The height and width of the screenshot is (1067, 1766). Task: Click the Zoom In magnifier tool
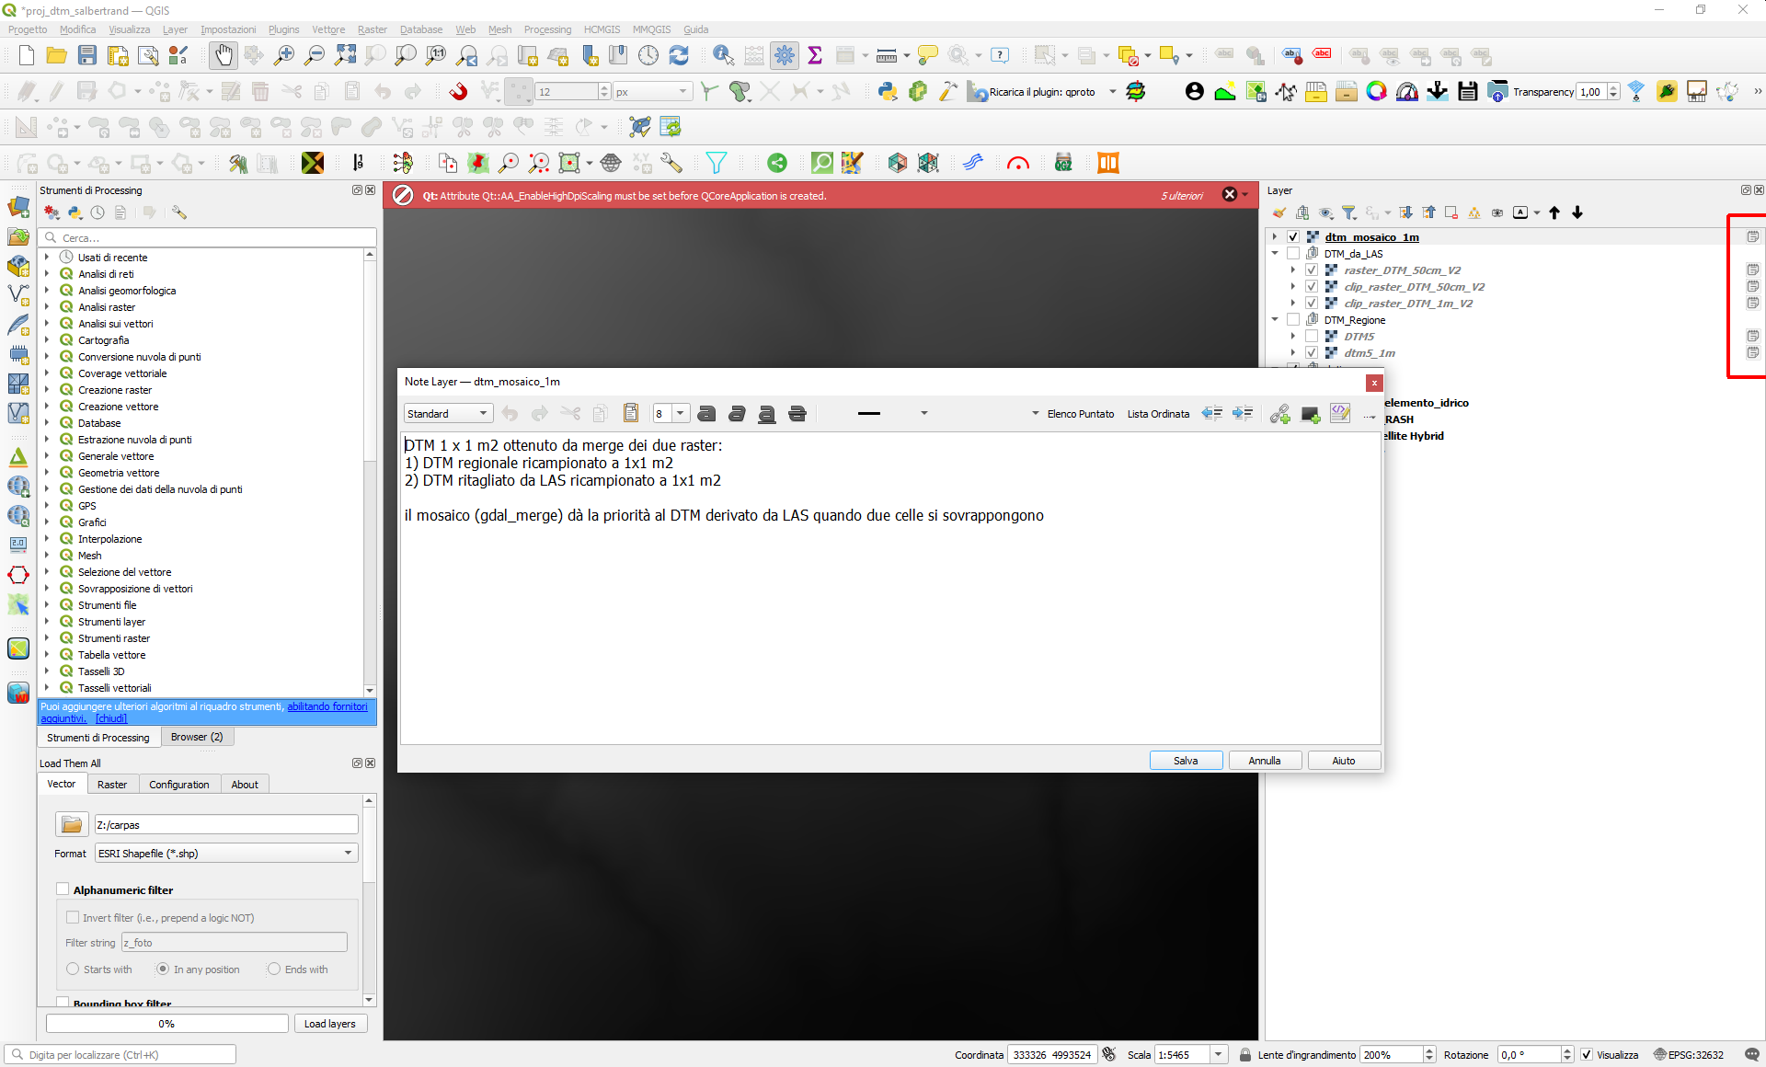click(x=284, y=55)
